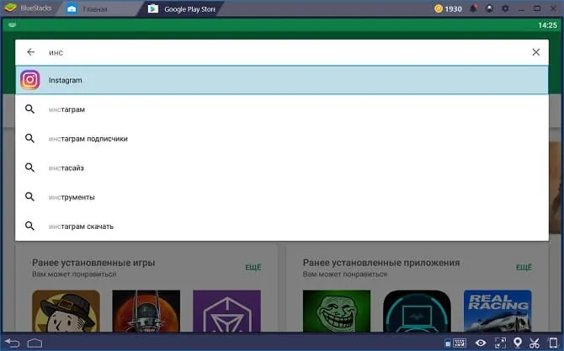Open the scissors screenshot tool
Image resolution: width=564 pixels, height=351 pixels.
pos(535,343)
